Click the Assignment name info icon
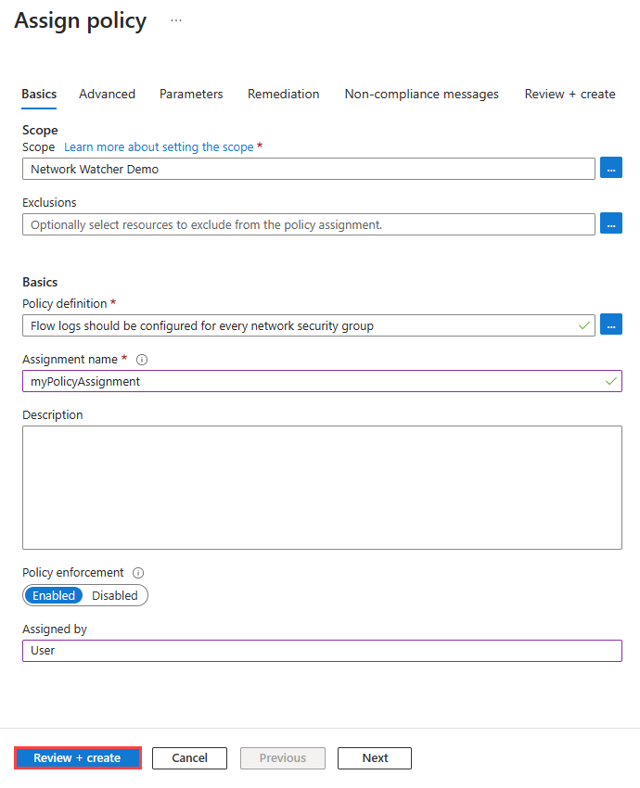 142,360
